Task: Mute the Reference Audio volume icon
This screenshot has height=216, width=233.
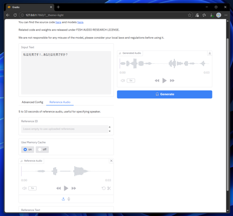Action: coord(24,188)
